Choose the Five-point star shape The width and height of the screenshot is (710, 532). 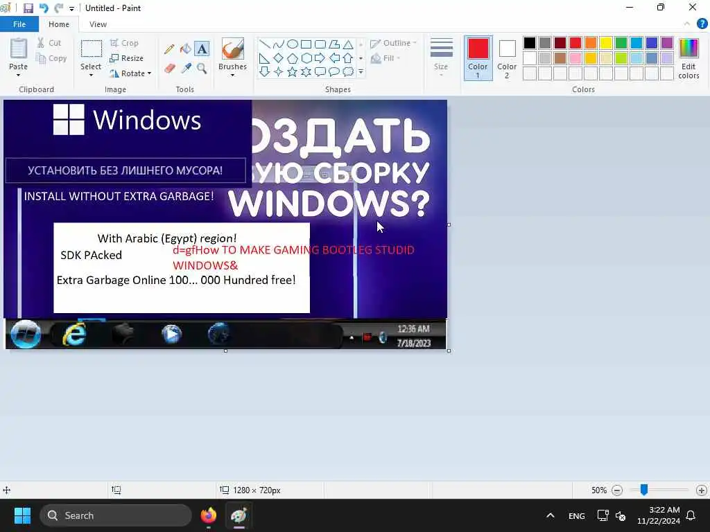click(293, 71)
